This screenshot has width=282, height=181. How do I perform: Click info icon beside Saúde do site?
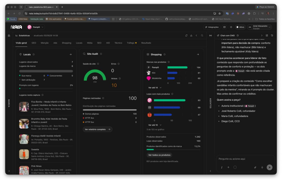[x=98, y=64]
